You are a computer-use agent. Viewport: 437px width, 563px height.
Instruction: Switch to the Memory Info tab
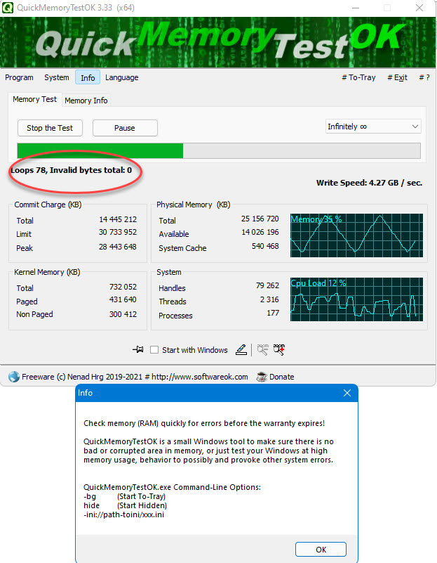pos(86,101)
